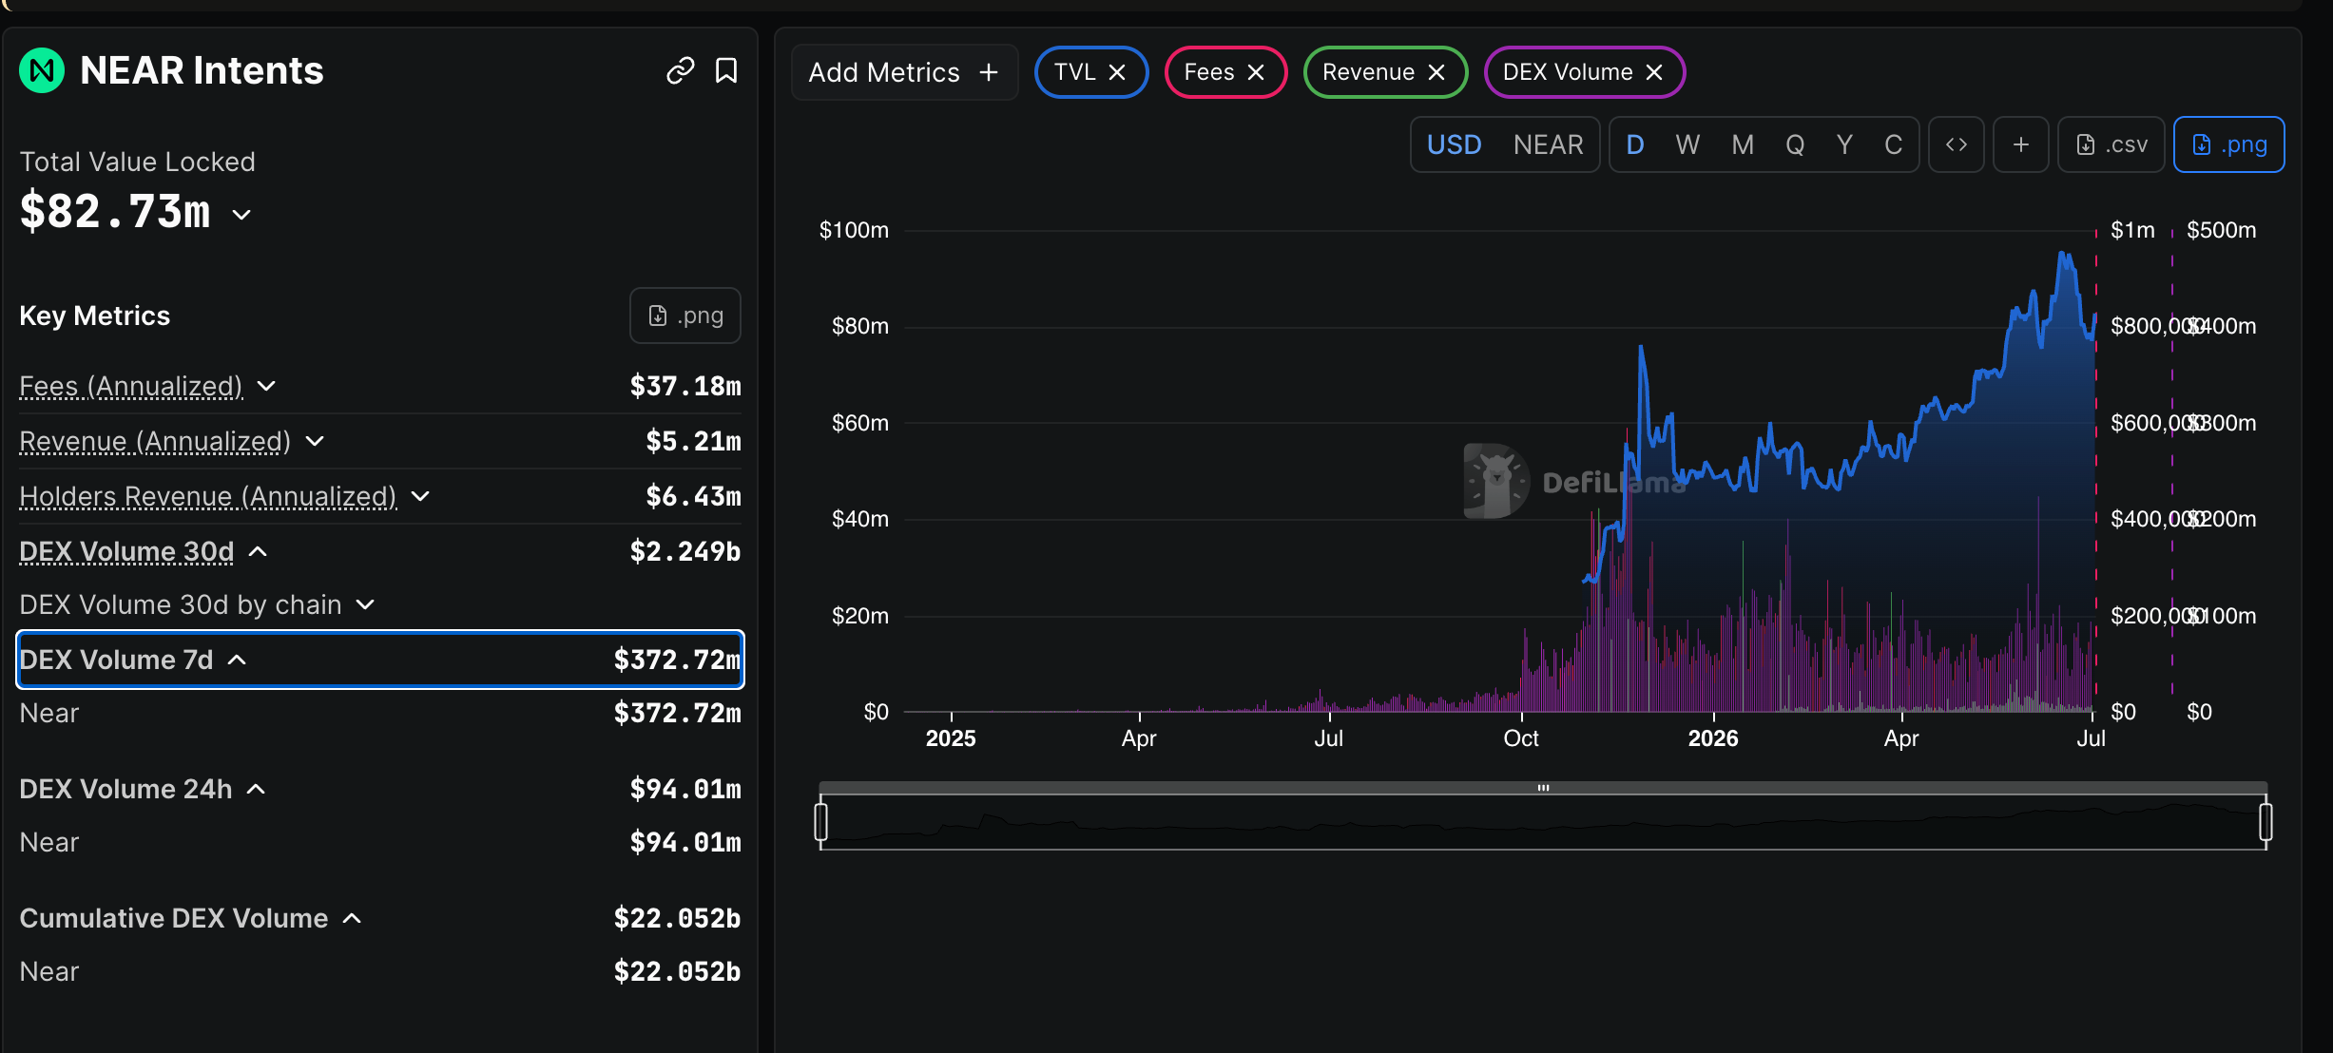Remove TVL metric with its X

1117,72
